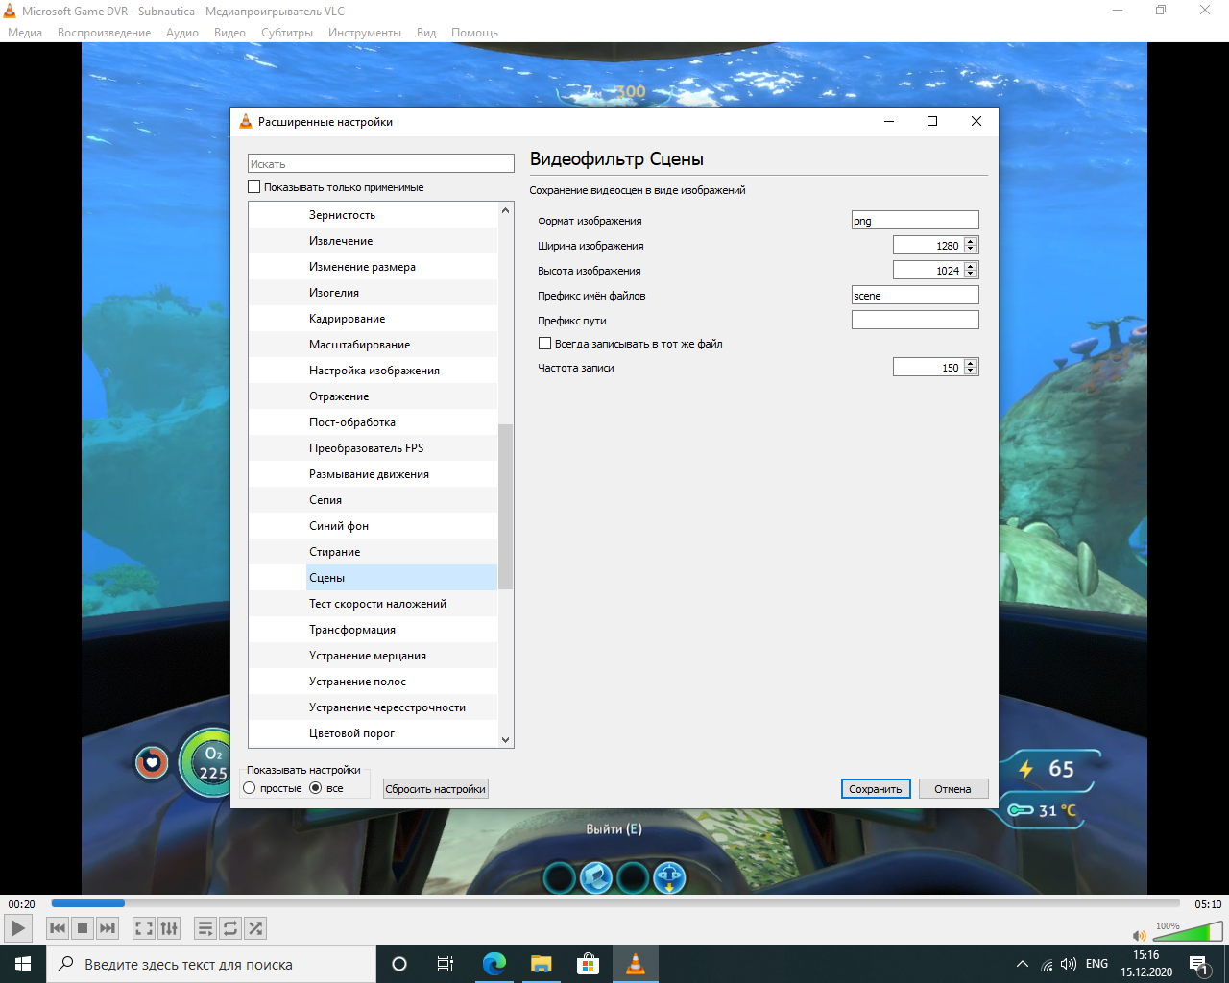Open the Аудио menu
This screenshot has width=1229, height=983.
pyautogui.click(x=182, y=33)
